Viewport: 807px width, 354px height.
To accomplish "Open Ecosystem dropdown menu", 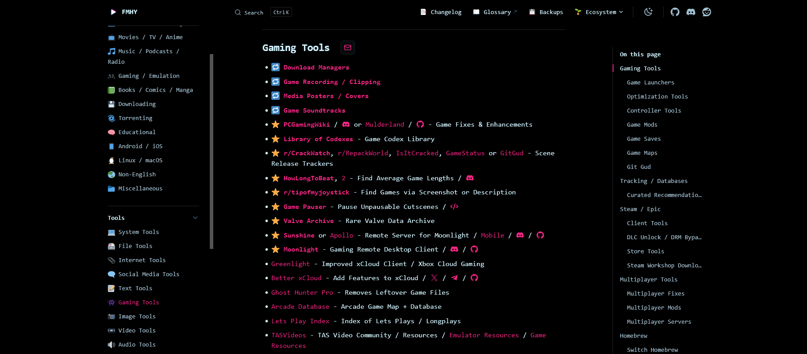I will pyautogui.click(x=599, y=12).
